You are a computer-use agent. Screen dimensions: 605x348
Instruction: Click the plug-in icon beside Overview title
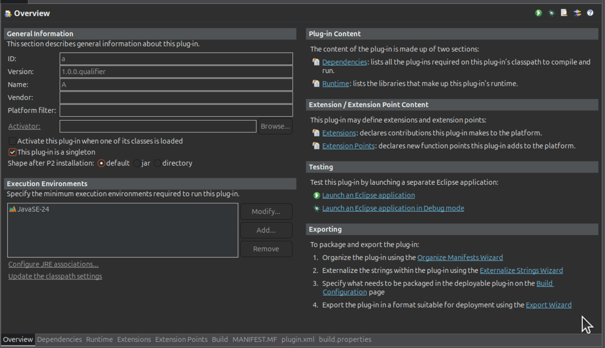[x=8, y=14]
